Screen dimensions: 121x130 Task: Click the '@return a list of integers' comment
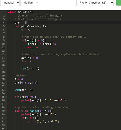pyautogui.click(x=38, y=19)
